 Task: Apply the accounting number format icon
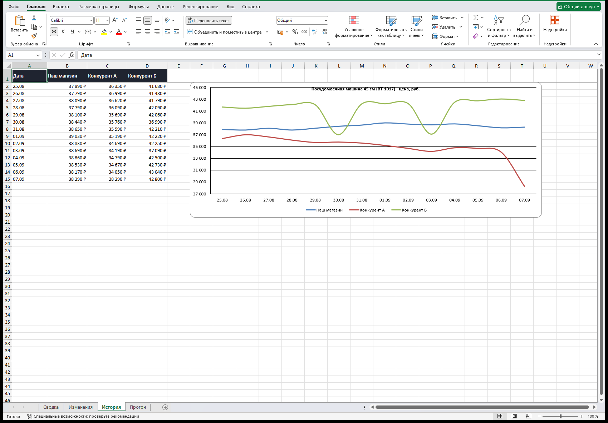[x=280, y=32]
